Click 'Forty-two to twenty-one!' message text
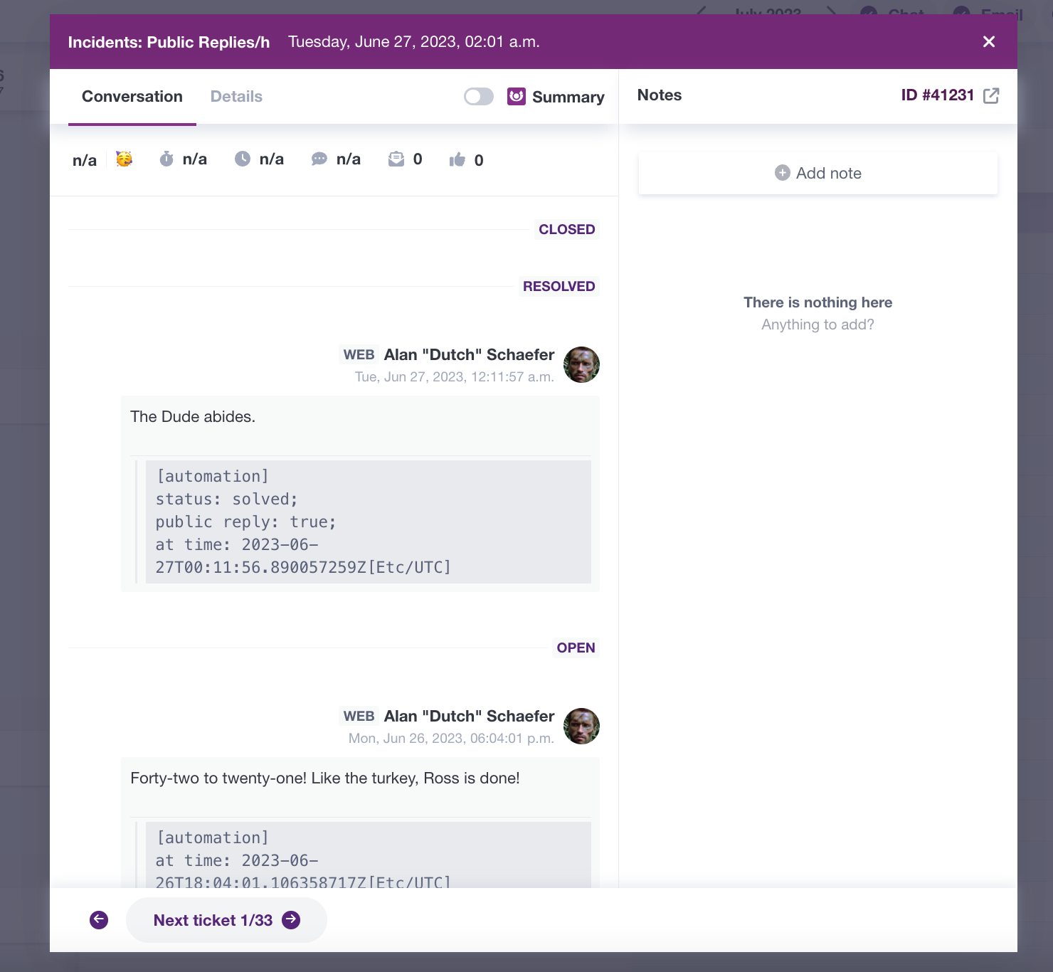 click(x=325, y=778)
